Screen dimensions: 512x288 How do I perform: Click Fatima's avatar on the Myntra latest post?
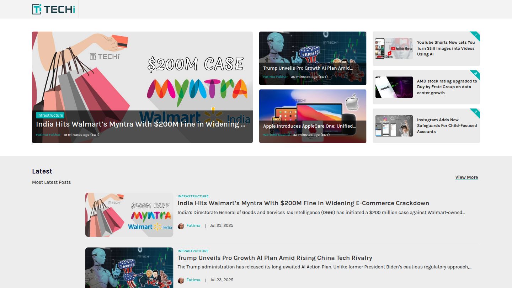pos(181,226)
